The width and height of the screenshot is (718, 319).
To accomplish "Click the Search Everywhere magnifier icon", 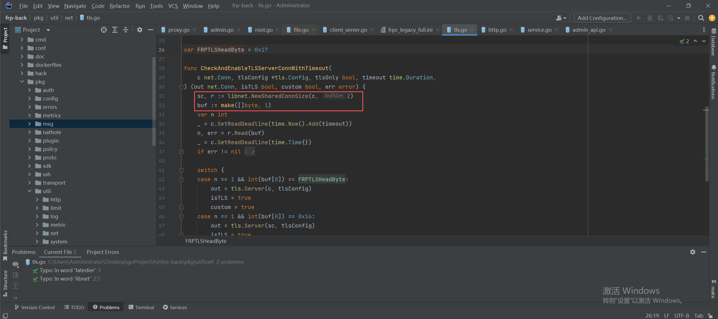I will tap(701, 18).
